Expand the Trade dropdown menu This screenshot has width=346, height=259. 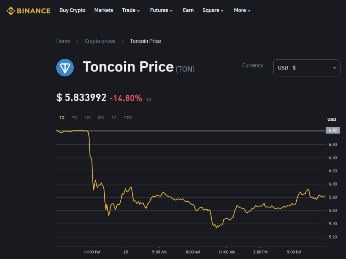[131, 10]
